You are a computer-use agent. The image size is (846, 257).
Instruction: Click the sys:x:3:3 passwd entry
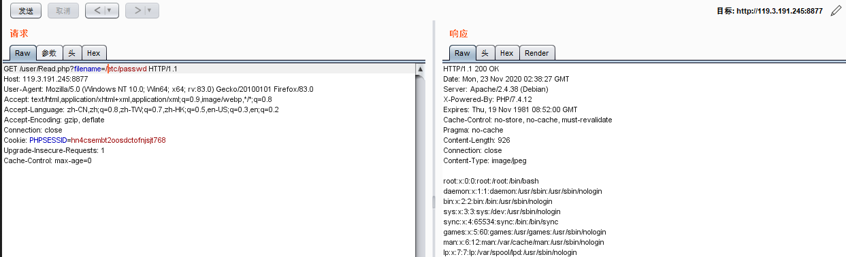(x=502, y=211)
